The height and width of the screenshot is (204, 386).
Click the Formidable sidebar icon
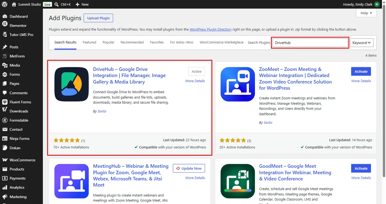click(5, 120)
